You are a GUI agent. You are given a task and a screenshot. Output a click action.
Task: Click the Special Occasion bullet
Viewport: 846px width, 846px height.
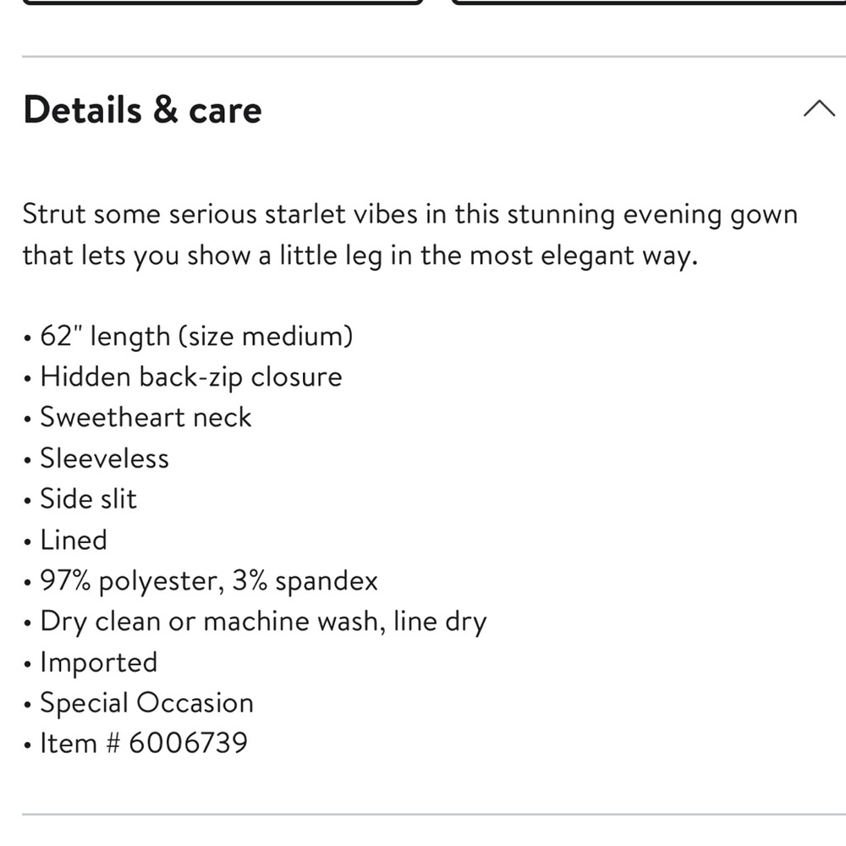[x=146, y=703]
